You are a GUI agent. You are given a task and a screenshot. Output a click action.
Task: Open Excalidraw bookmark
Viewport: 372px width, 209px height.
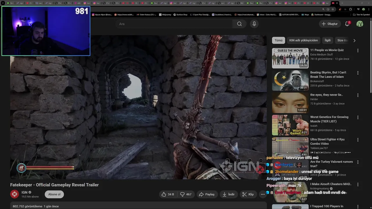pos(221,15)
